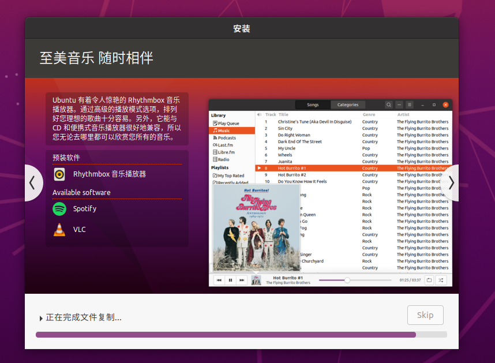Open the Categories tab in the Rhythmbox screenshot
The height and width of the screenshot is (363, 495).
click(x=348, y=105)
